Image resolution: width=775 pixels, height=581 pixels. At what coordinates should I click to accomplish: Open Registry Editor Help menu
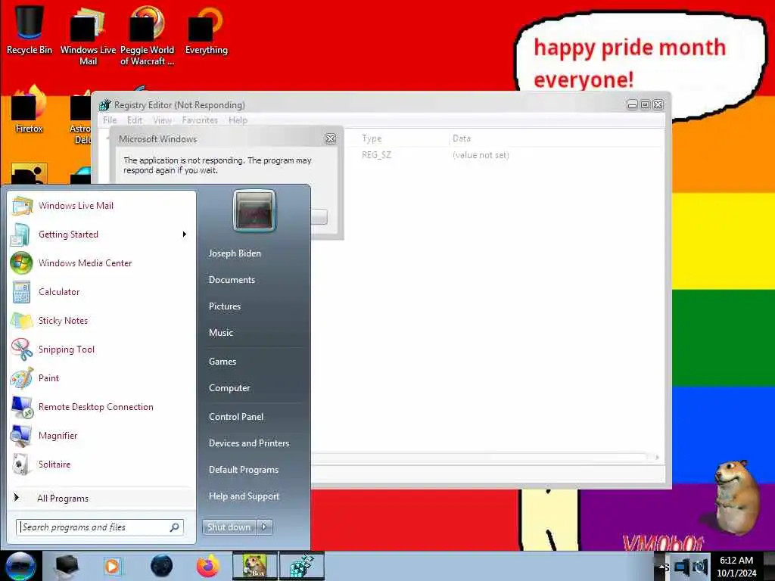tap(238, 120)
